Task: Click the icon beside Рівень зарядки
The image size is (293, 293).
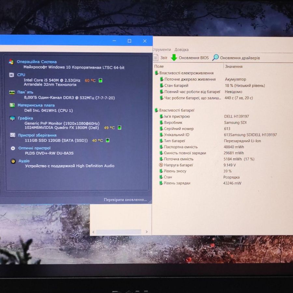Action: click(161, 183)
